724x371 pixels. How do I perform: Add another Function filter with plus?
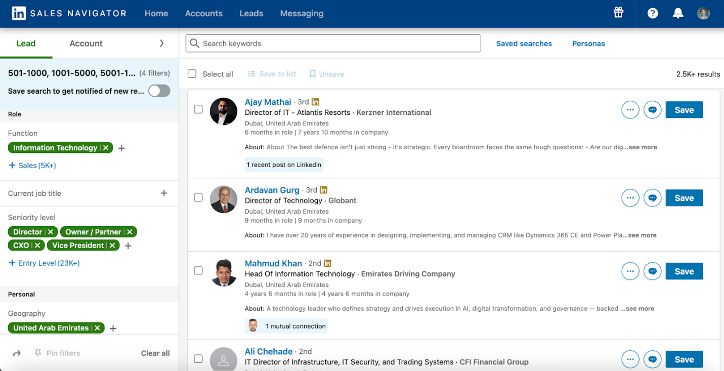point(121,148)
